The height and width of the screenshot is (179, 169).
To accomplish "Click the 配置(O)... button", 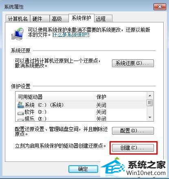I will (133, 131).
